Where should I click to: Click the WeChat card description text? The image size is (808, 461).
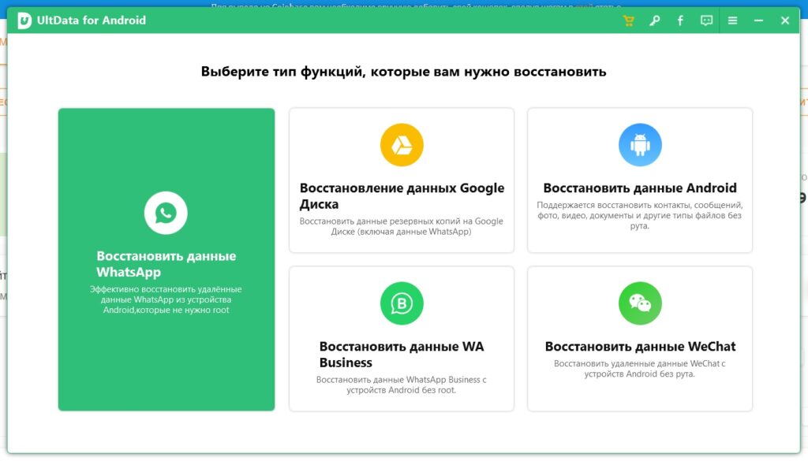(639, 369)
